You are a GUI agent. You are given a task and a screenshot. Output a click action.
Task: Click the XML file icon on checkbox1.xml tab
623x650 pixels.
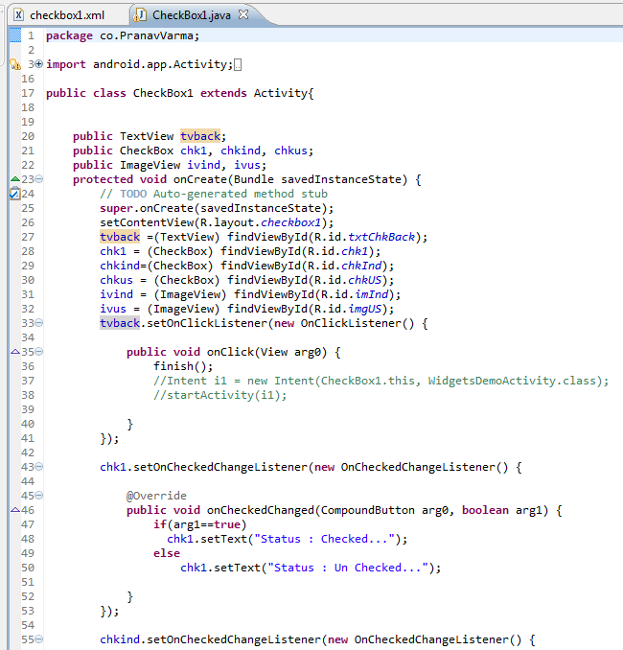click(x=18, y=15)
